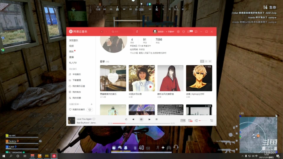Image resolution: width=283 pixels, height=159 pixels.
Task: Open 视频 in the sidebar
Action: point(72,46)
